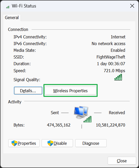Click the shield icon on Disable button
Image resolution: width=139 pixels, height=168 pixels.
pyautogui.click(x=50, y=143)
